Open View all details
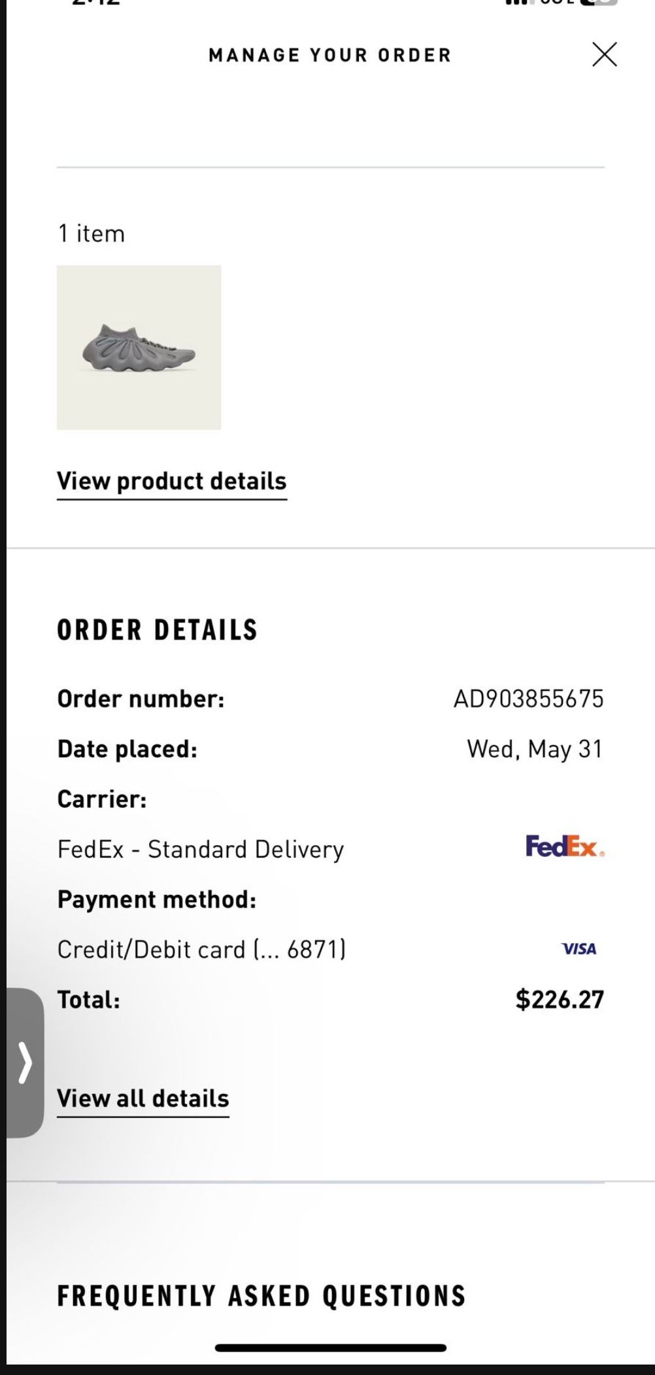The image size is (655, 1375). 143,1098
